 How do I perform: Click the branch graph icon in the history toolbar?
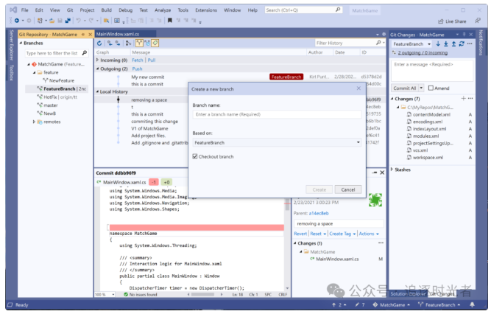pos(128,43)
